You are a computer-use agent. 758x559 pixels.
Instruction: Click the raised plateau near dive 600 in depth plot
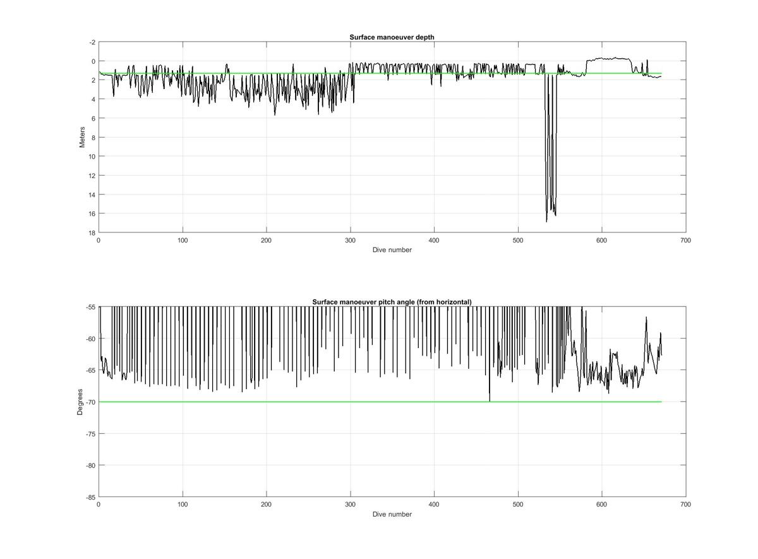(x=609, y=59)
